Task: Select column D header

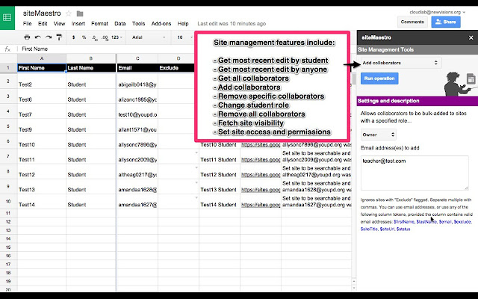Action: coord(179,58)
